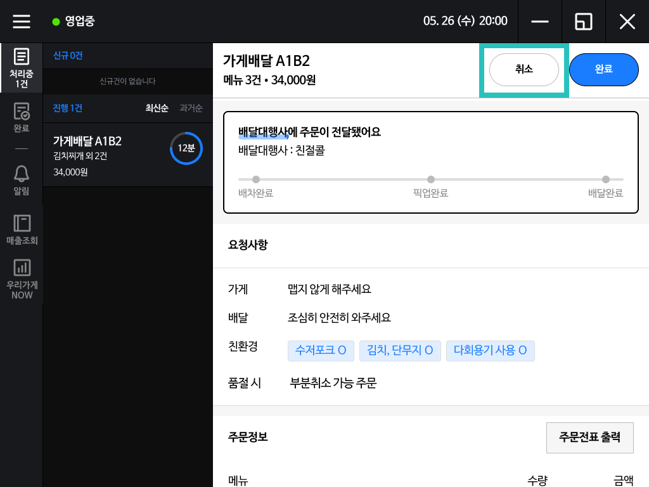Click the 영업중 status text
The width and height of the screenshot is (649, 487).
click(80, 21)
